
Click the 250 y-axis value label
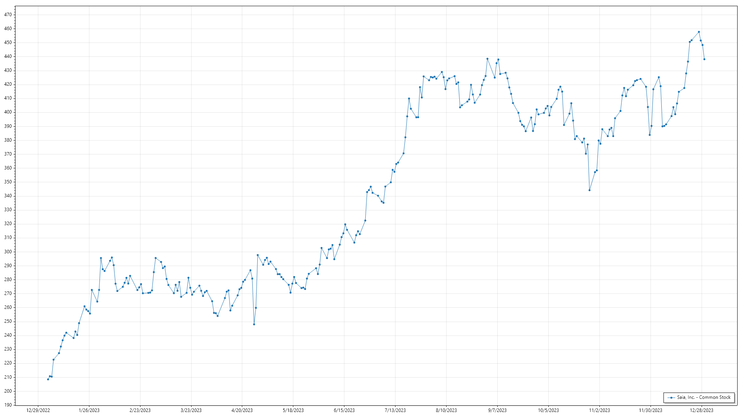pyautogui.click(x=8, y=321)
